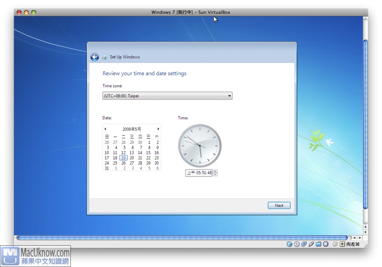Open the VirtualBox hard disk activity indicator
The image size is (382, 267).
pos(289,244)
